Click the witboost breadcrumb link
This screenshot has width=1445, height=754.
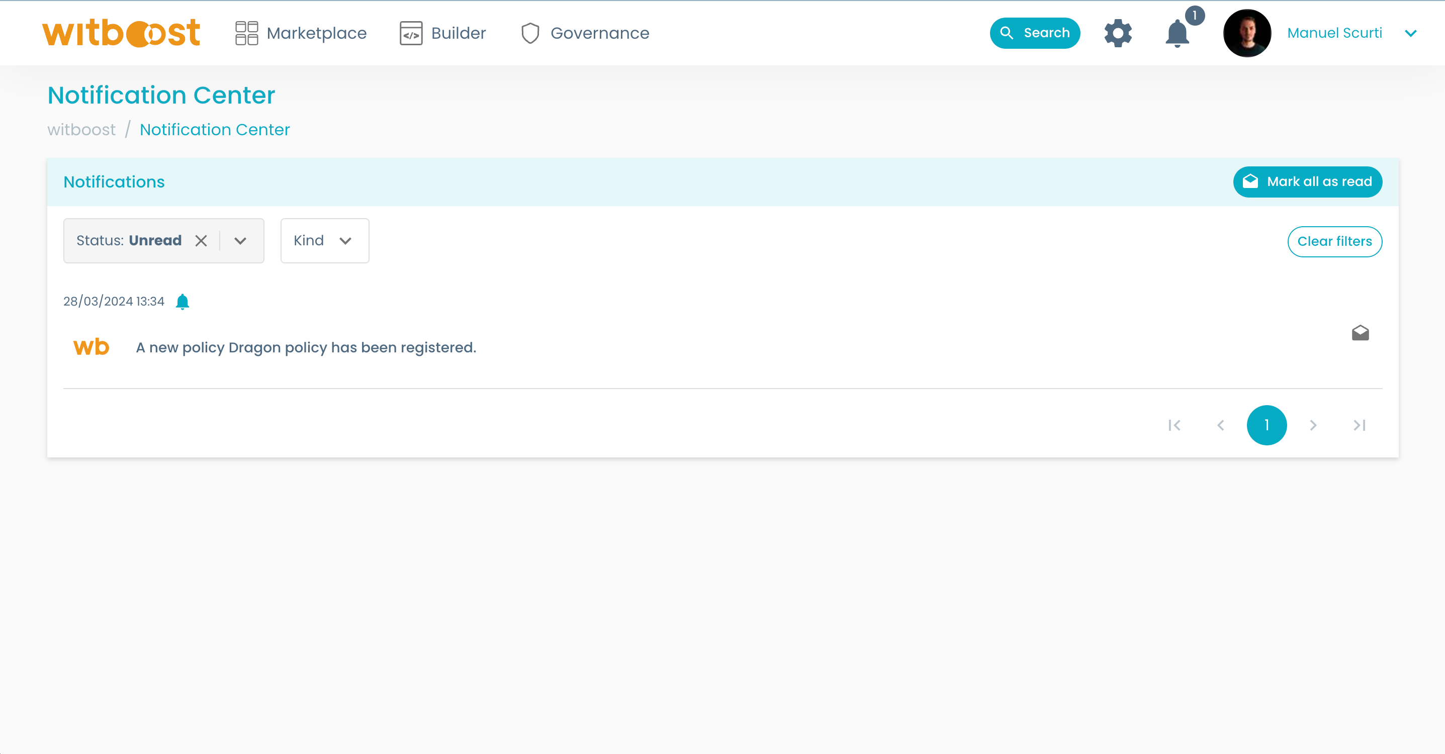(81, 130)
